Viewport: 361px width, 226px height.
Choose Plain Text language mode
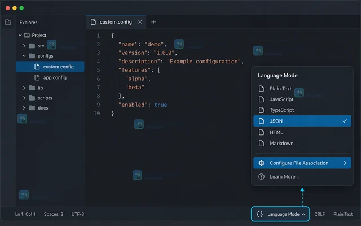coord(302,89)
